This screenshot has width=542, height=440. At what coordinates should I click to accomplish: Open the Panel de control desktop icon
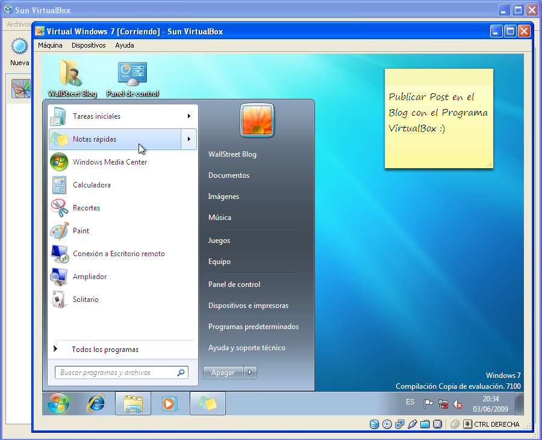click(132, 74)
